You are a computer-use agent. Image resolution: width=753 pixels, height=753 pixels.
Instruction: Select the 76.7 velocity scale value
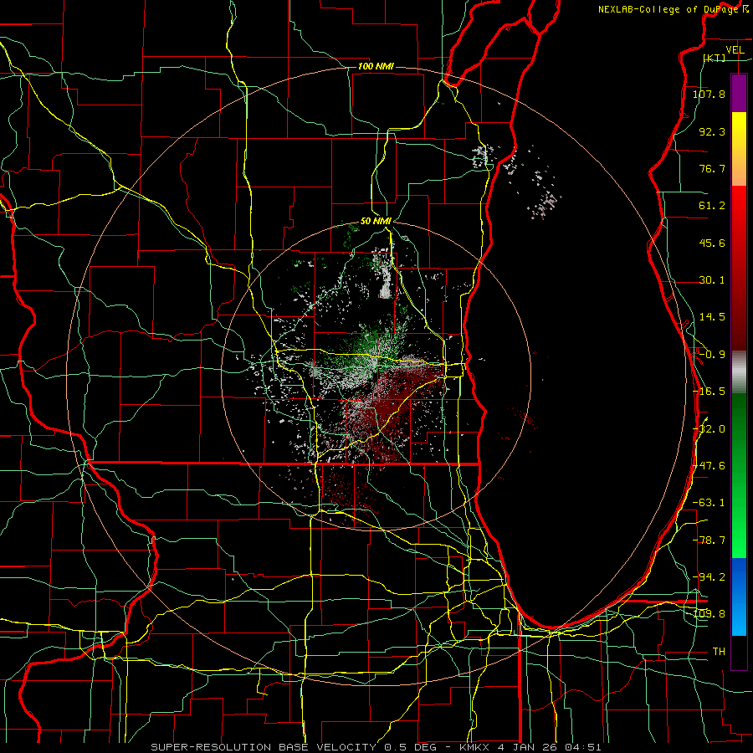(712, 168)
